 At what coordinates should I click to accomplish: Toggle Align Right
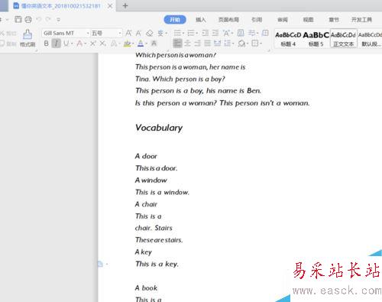coord(197,44)
